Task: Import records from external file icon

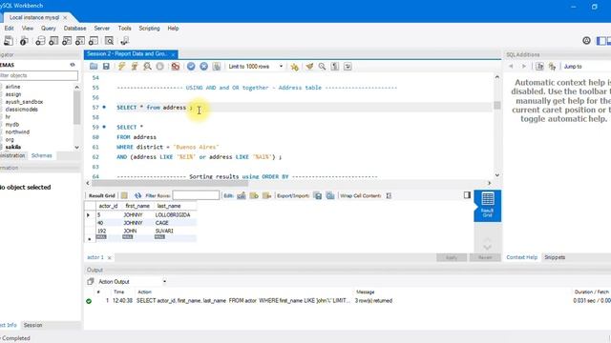Action: [x=330, y=195]
